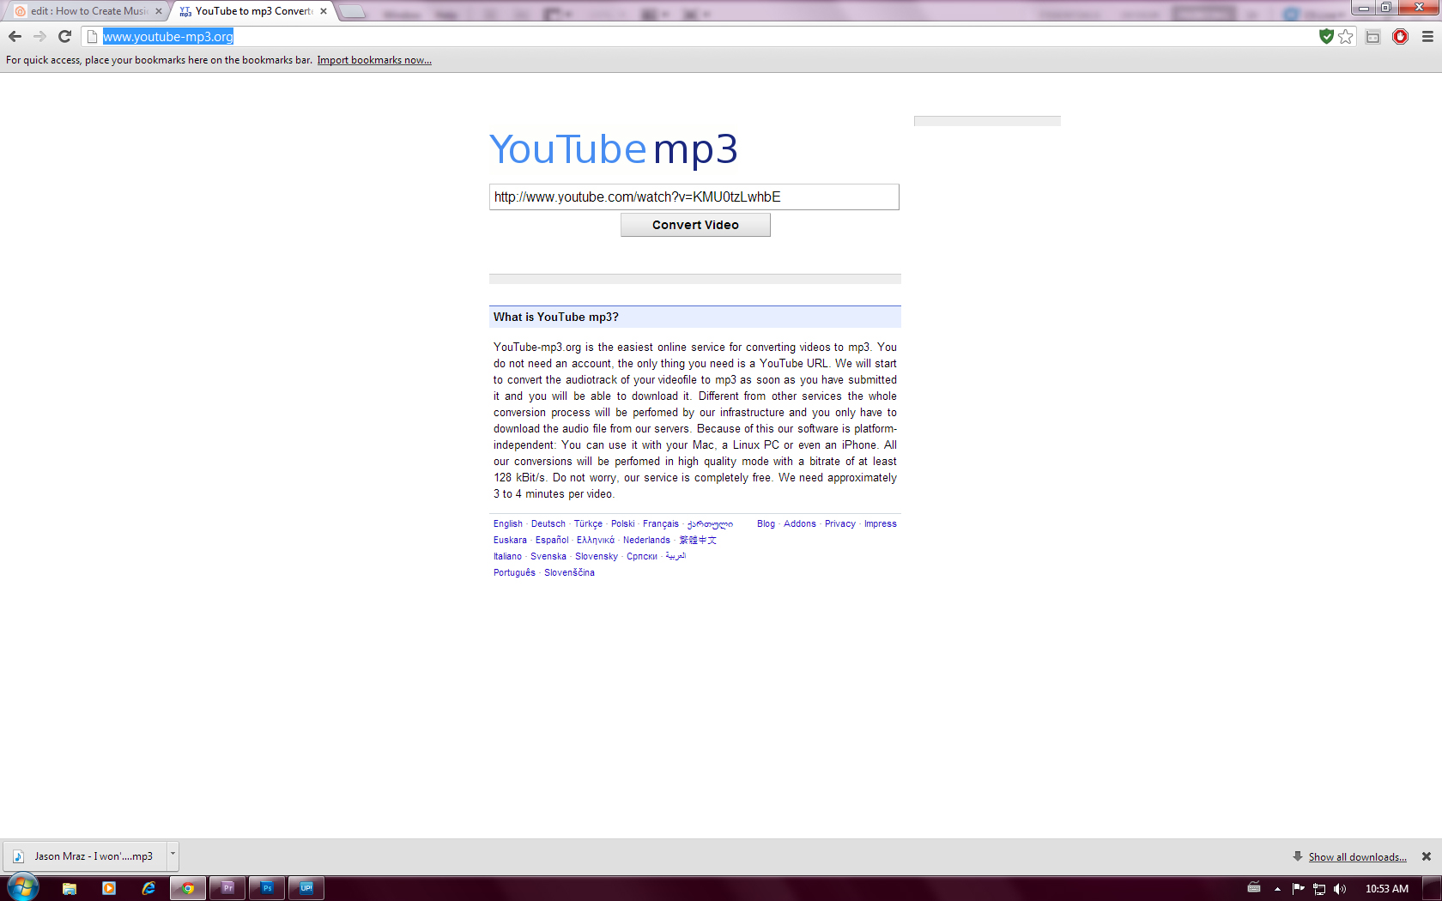Click the cast-style extension icon in toolbar

pyautogui.click(x=1373, y=36)
